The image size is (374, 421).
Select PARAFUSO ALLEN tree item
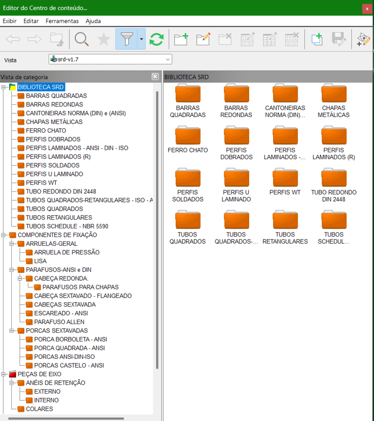[x=59, y=322]
